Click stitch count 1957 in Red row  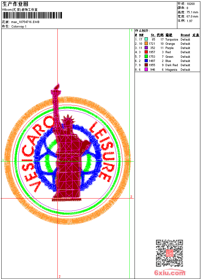pyautogui.click(x=152, y=52)
